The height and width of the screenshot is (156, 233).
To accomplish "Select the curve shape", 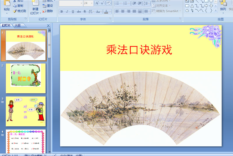I will pyautogui.click(x=202, y=10).
